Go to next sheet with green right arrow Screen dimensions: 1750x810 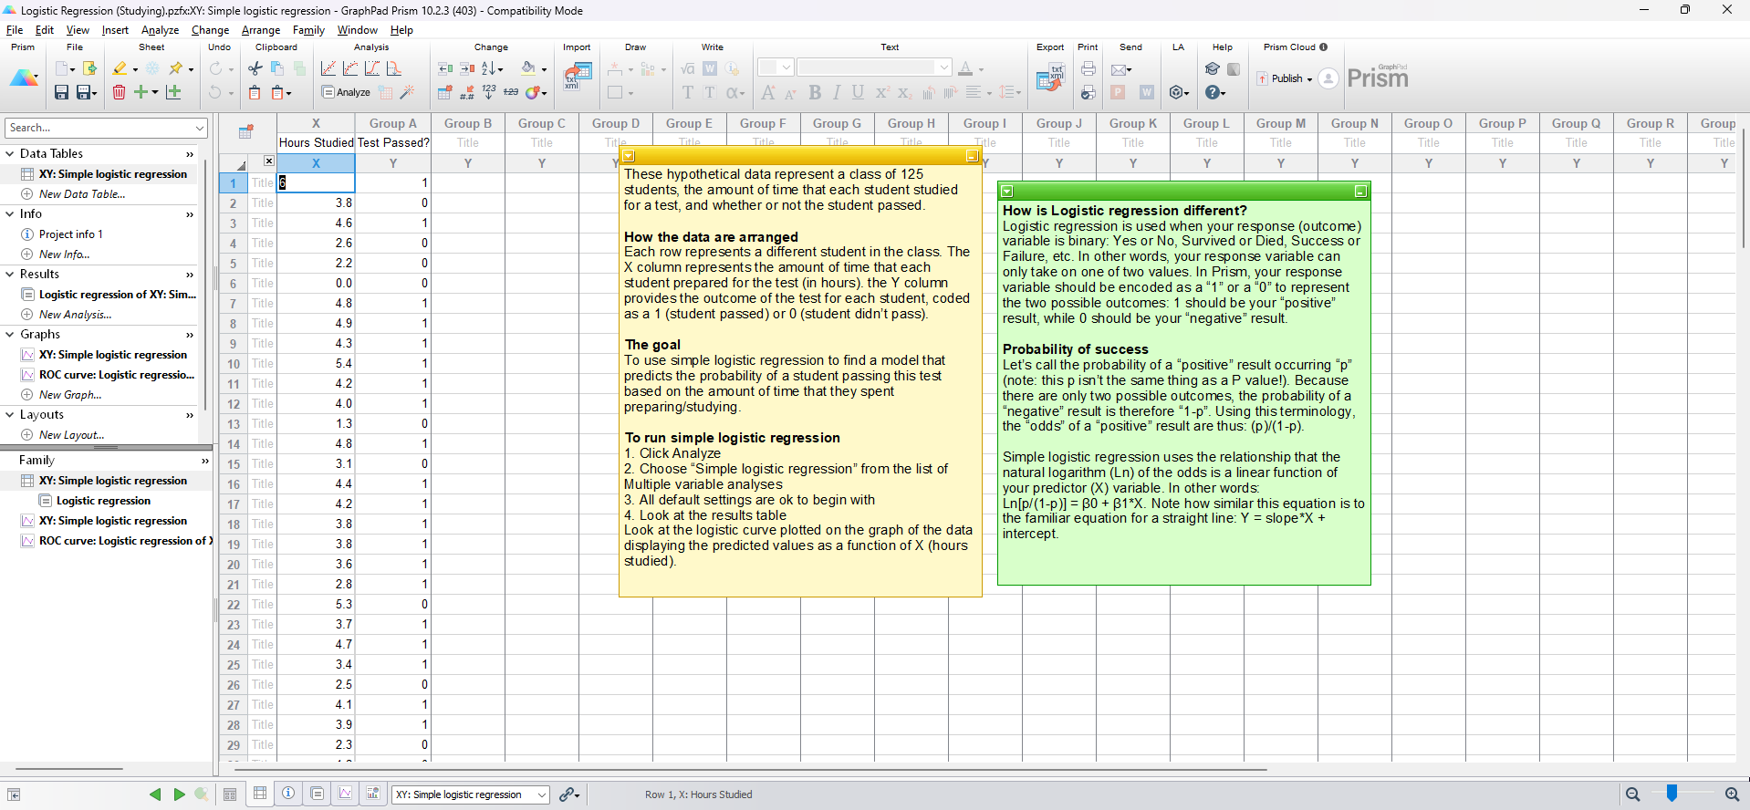179,794
